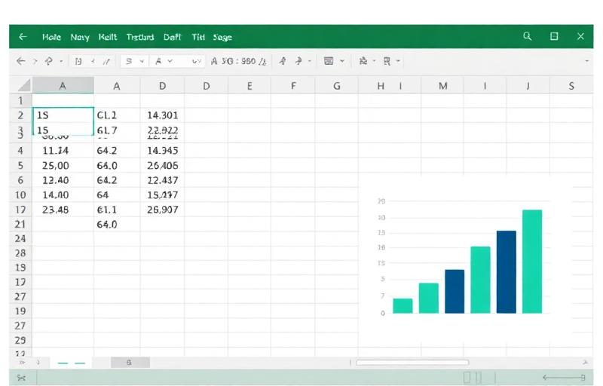
Task: Select column header F
Action: [293, 86]
